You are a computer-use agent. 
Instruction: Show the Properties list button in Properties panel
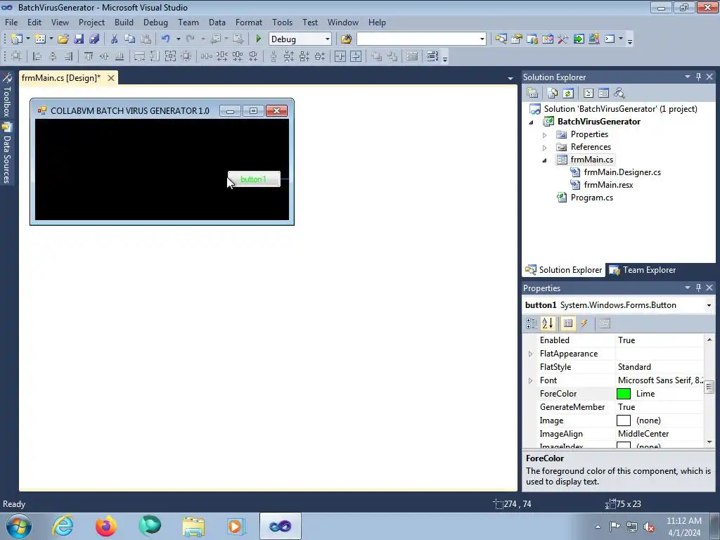568,323
